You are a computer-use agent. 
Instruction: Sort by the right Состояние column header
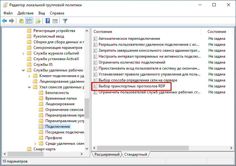point(217,32)
